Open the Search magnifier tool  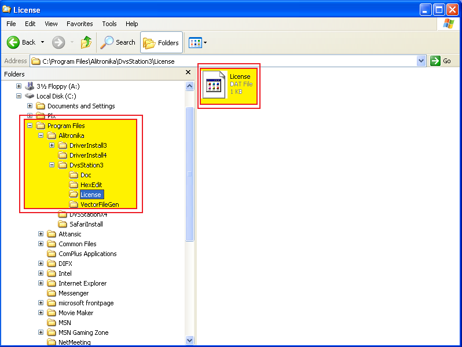118,42
